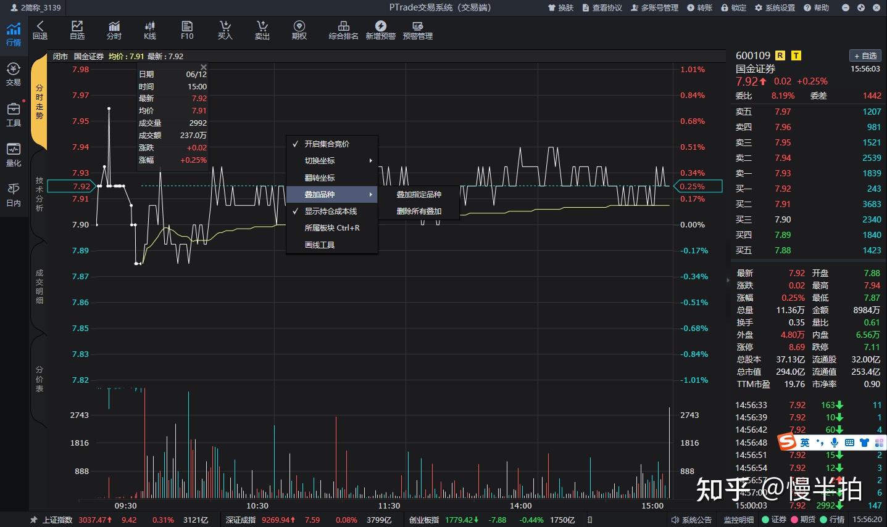Select the 买入 (Buy) toolbar icon
Screen dimensions: 887x527
point(225,30)
